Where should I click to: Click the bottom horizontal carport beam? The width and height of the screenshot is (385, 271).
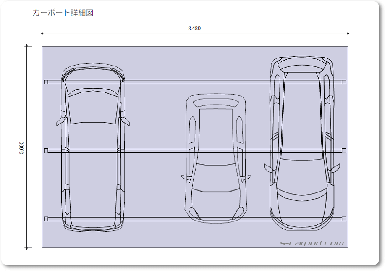click(195, 219)
